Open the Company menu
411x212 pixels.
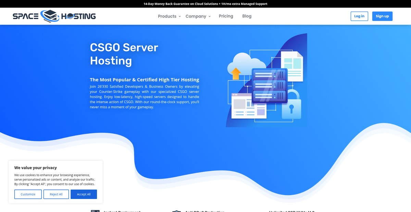[x=196, y=16]
